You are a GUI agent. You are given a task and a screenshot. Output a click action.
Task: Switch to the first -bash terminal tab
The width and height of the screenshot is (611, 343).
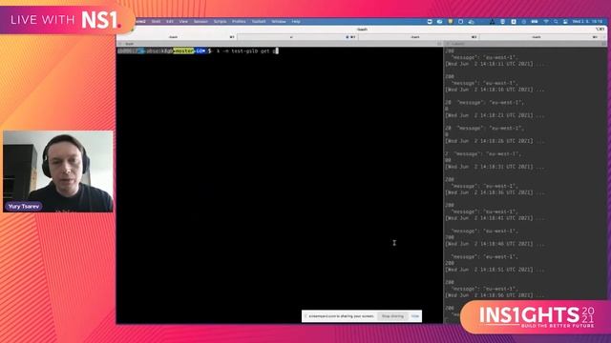(x=177, y=37)
